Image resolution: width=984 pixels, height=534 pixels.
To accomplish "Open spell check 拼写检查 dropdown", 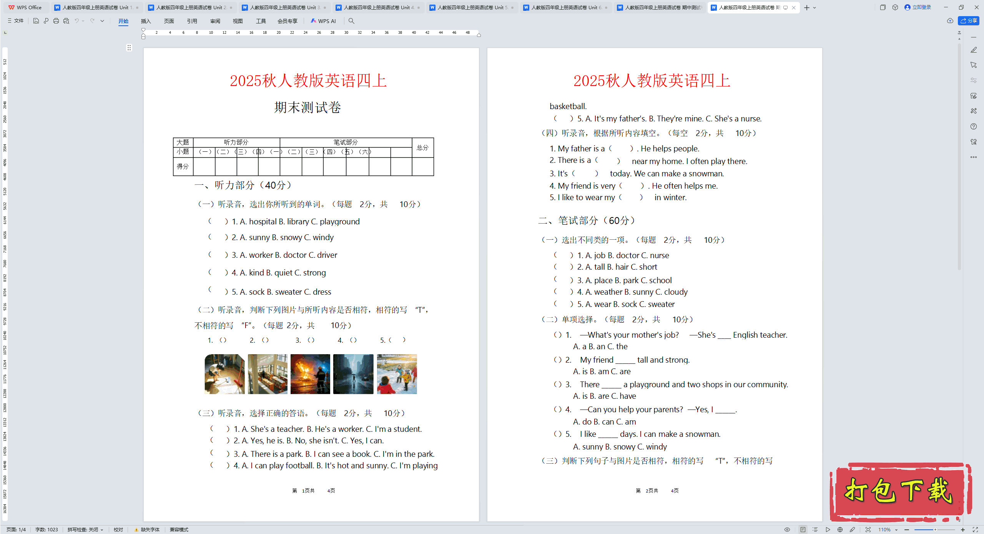I will [85, 529].
